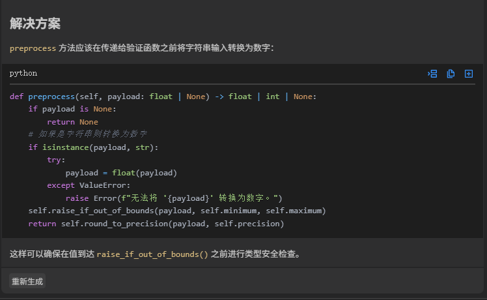Screen dimensions: 487x300
Task: Click the 'raise Error' code line
Action: pos(174,198)
